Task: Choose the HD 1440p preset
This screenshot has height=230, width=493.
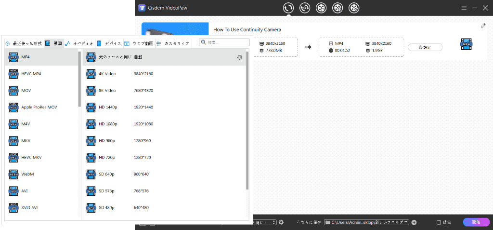Action: [164, 107]
